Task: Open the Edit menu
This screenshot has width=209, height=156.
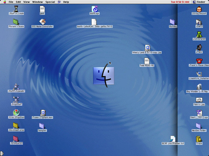Action: [18, 2]
